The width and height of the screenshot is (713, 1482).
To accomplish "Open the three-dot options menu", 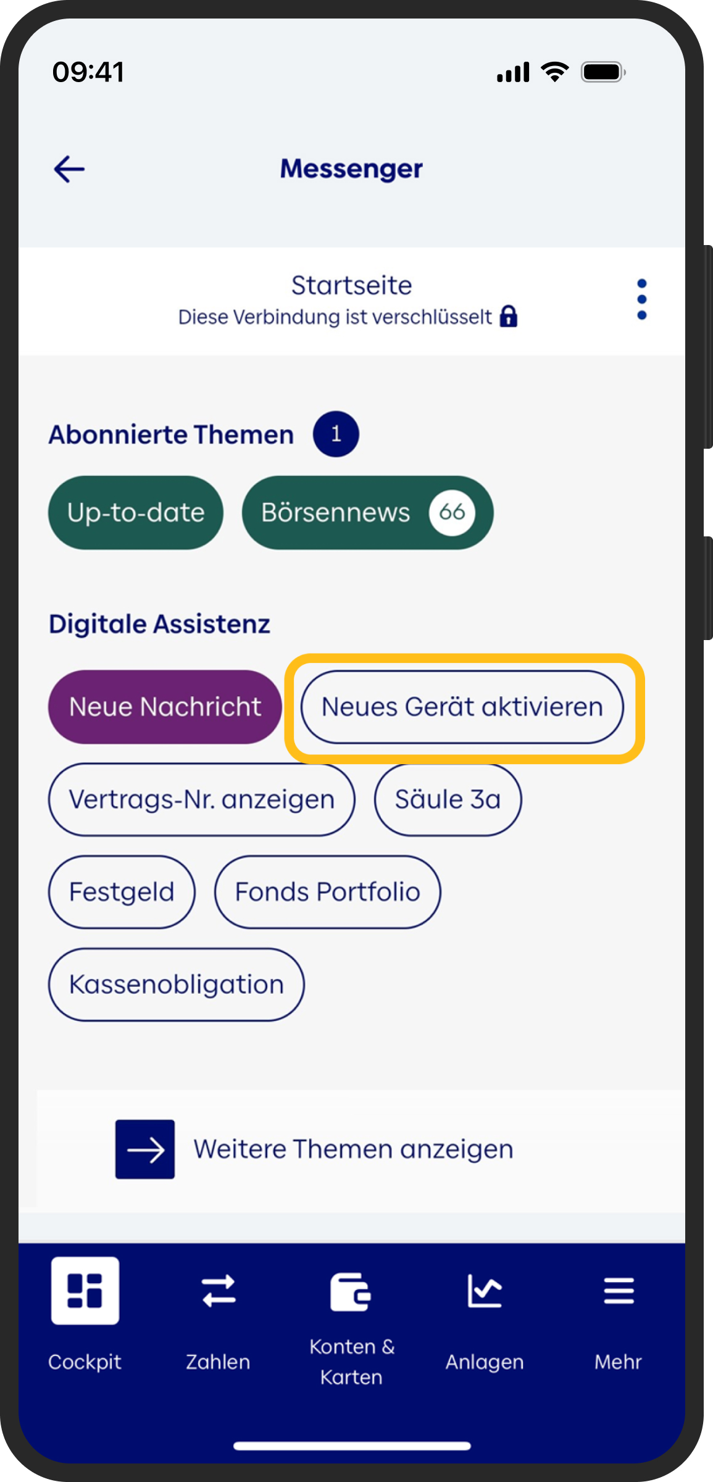I will coord(641,299).
